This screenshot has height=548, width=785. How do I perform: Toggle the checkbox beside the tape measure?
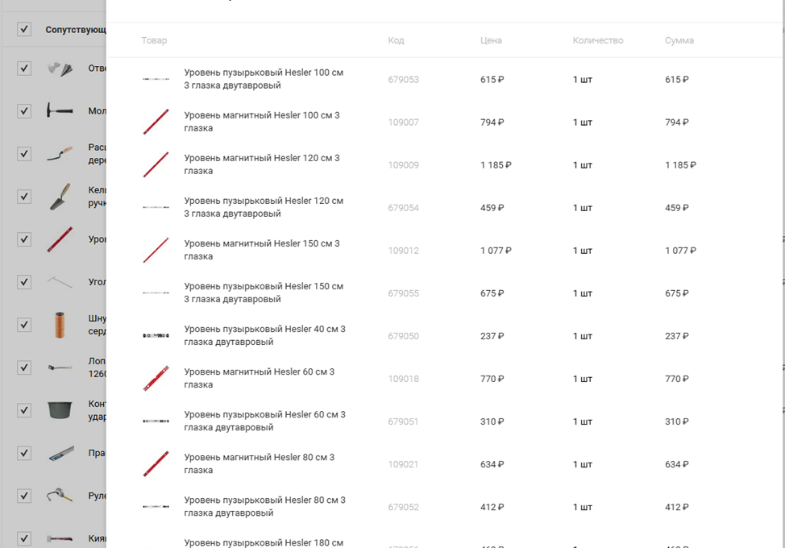click(24, 496)
